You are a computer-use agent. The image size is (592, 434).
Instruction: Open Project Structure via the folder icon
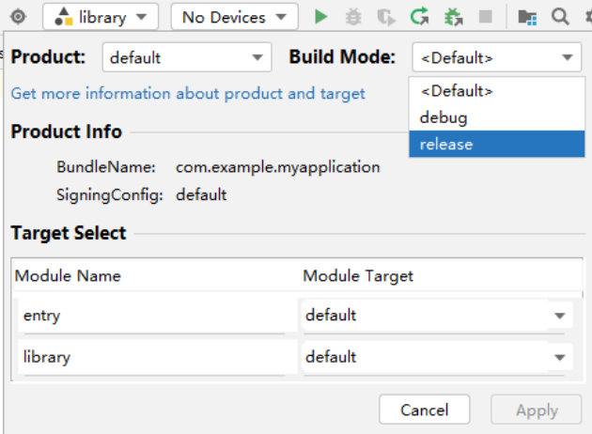tap(527, 17)
